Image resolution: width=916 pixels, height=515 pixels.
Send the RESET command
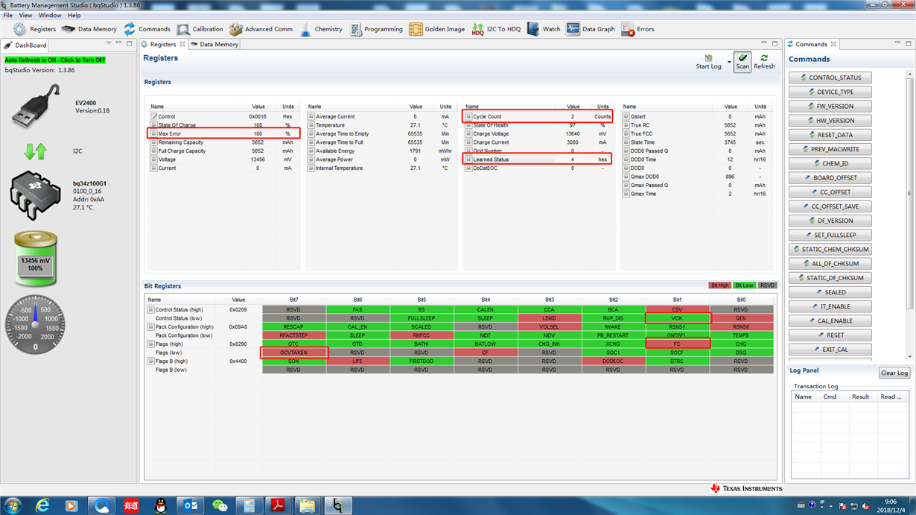coord(830,335)
